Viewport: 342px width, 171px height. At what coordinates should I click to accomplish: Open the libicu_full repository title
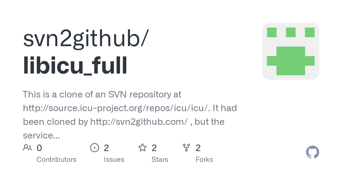75,66
